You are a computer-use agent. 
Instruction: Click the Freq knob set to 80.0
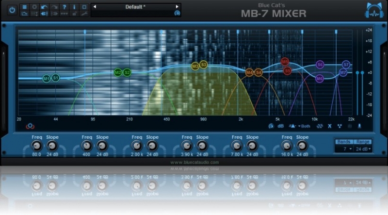pyautogui.click(x=37, y=146)
